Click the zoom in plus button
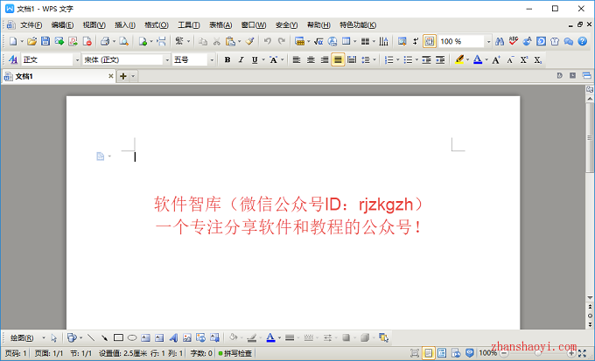The height and width of the screenshot is (361, 595). coord(571,353)
